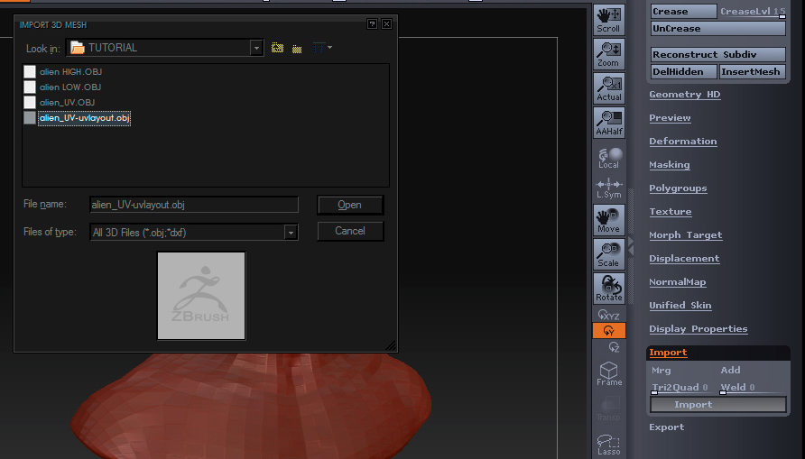Collapse the Import section header

pos(668,353)
